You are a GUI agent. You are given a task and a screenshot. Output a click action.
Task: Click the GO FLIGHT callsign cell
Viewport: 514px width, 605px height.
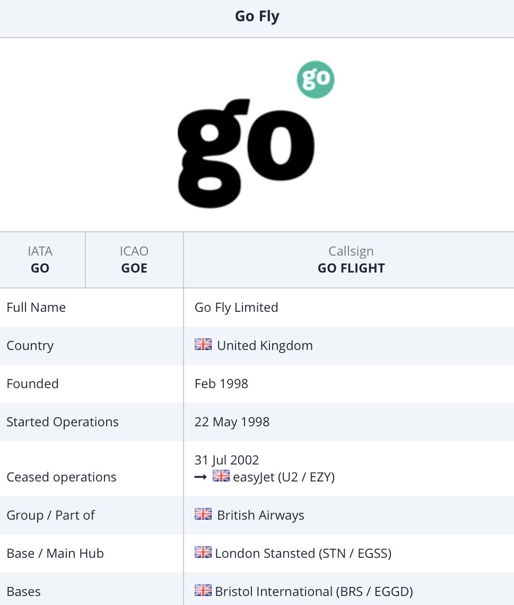351,260
